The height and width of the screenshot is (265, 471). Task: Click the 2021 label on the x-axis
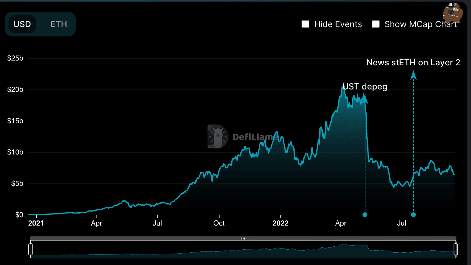coord(36,223)
